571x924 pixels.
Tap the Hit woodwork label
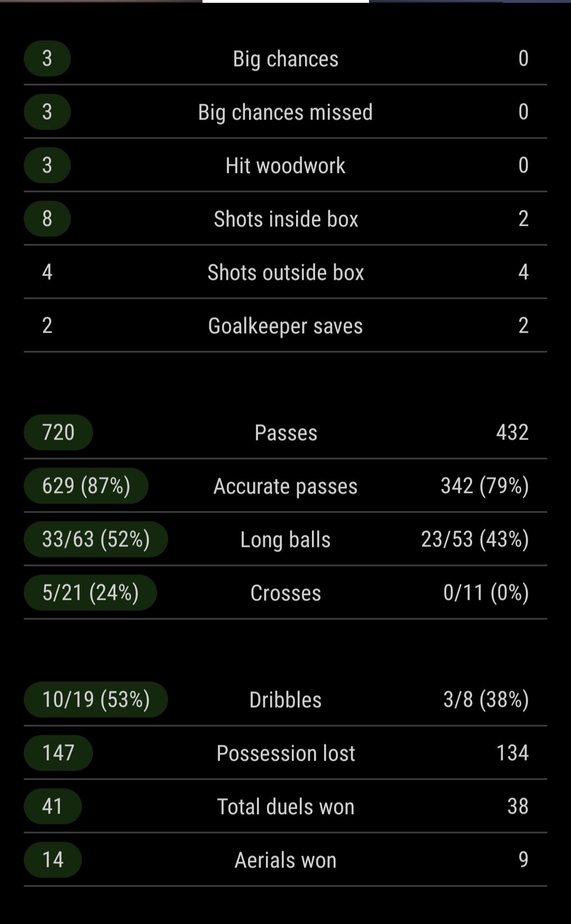(285, 166)
